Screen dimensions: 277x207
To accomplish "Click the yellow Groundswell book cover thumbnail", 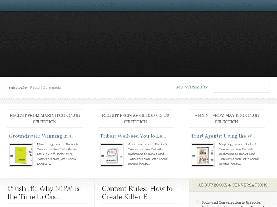I will [21, 155].
